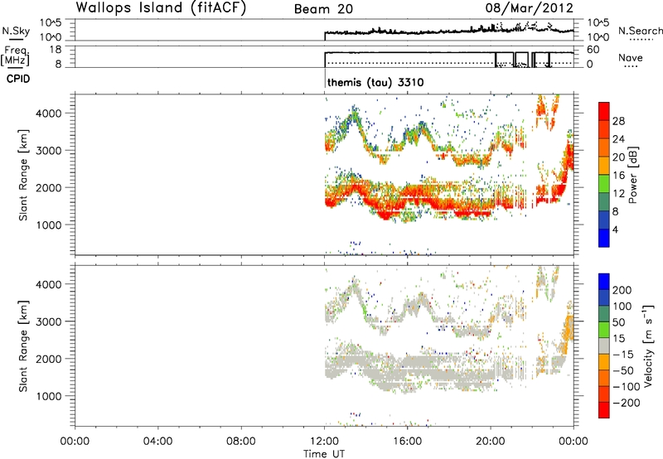Pick the dark blue 4–8 dB power swatch
Screen dimensions: 663x459
tap(604, 220)
